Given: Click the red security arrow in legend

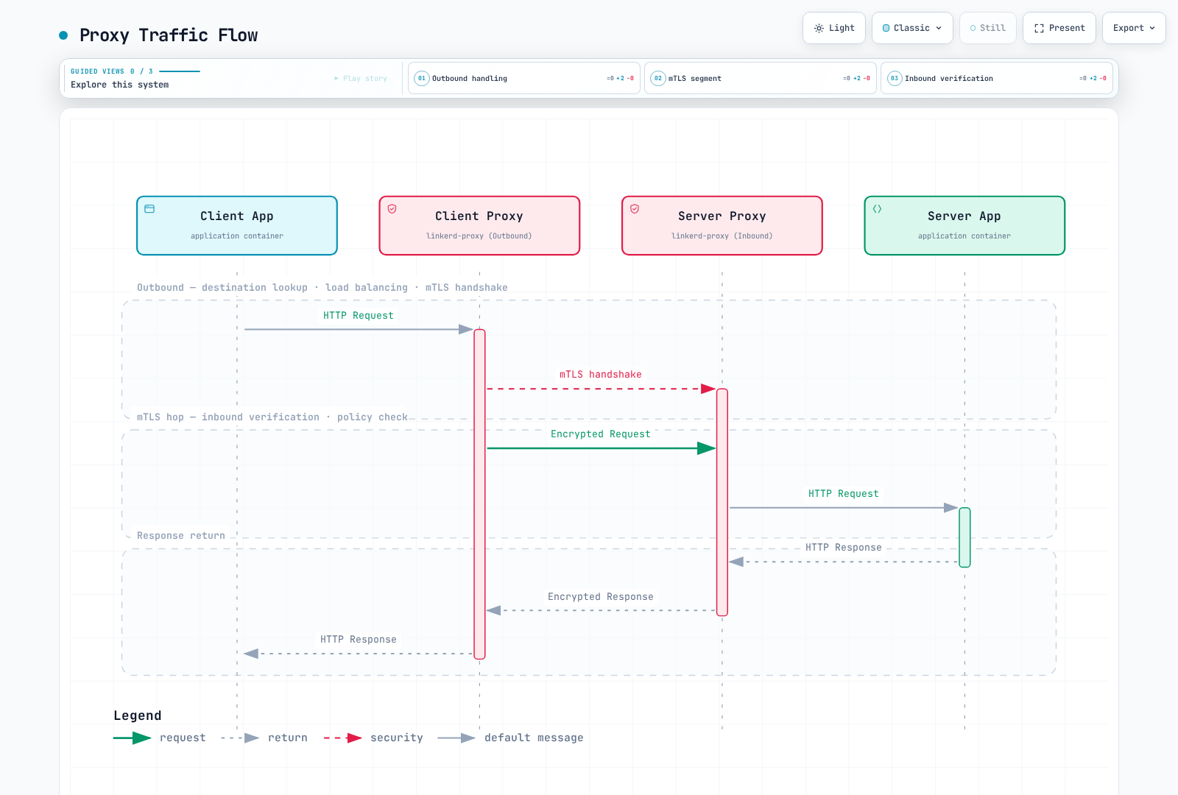Looking at the screenshot, I should 343,738.
